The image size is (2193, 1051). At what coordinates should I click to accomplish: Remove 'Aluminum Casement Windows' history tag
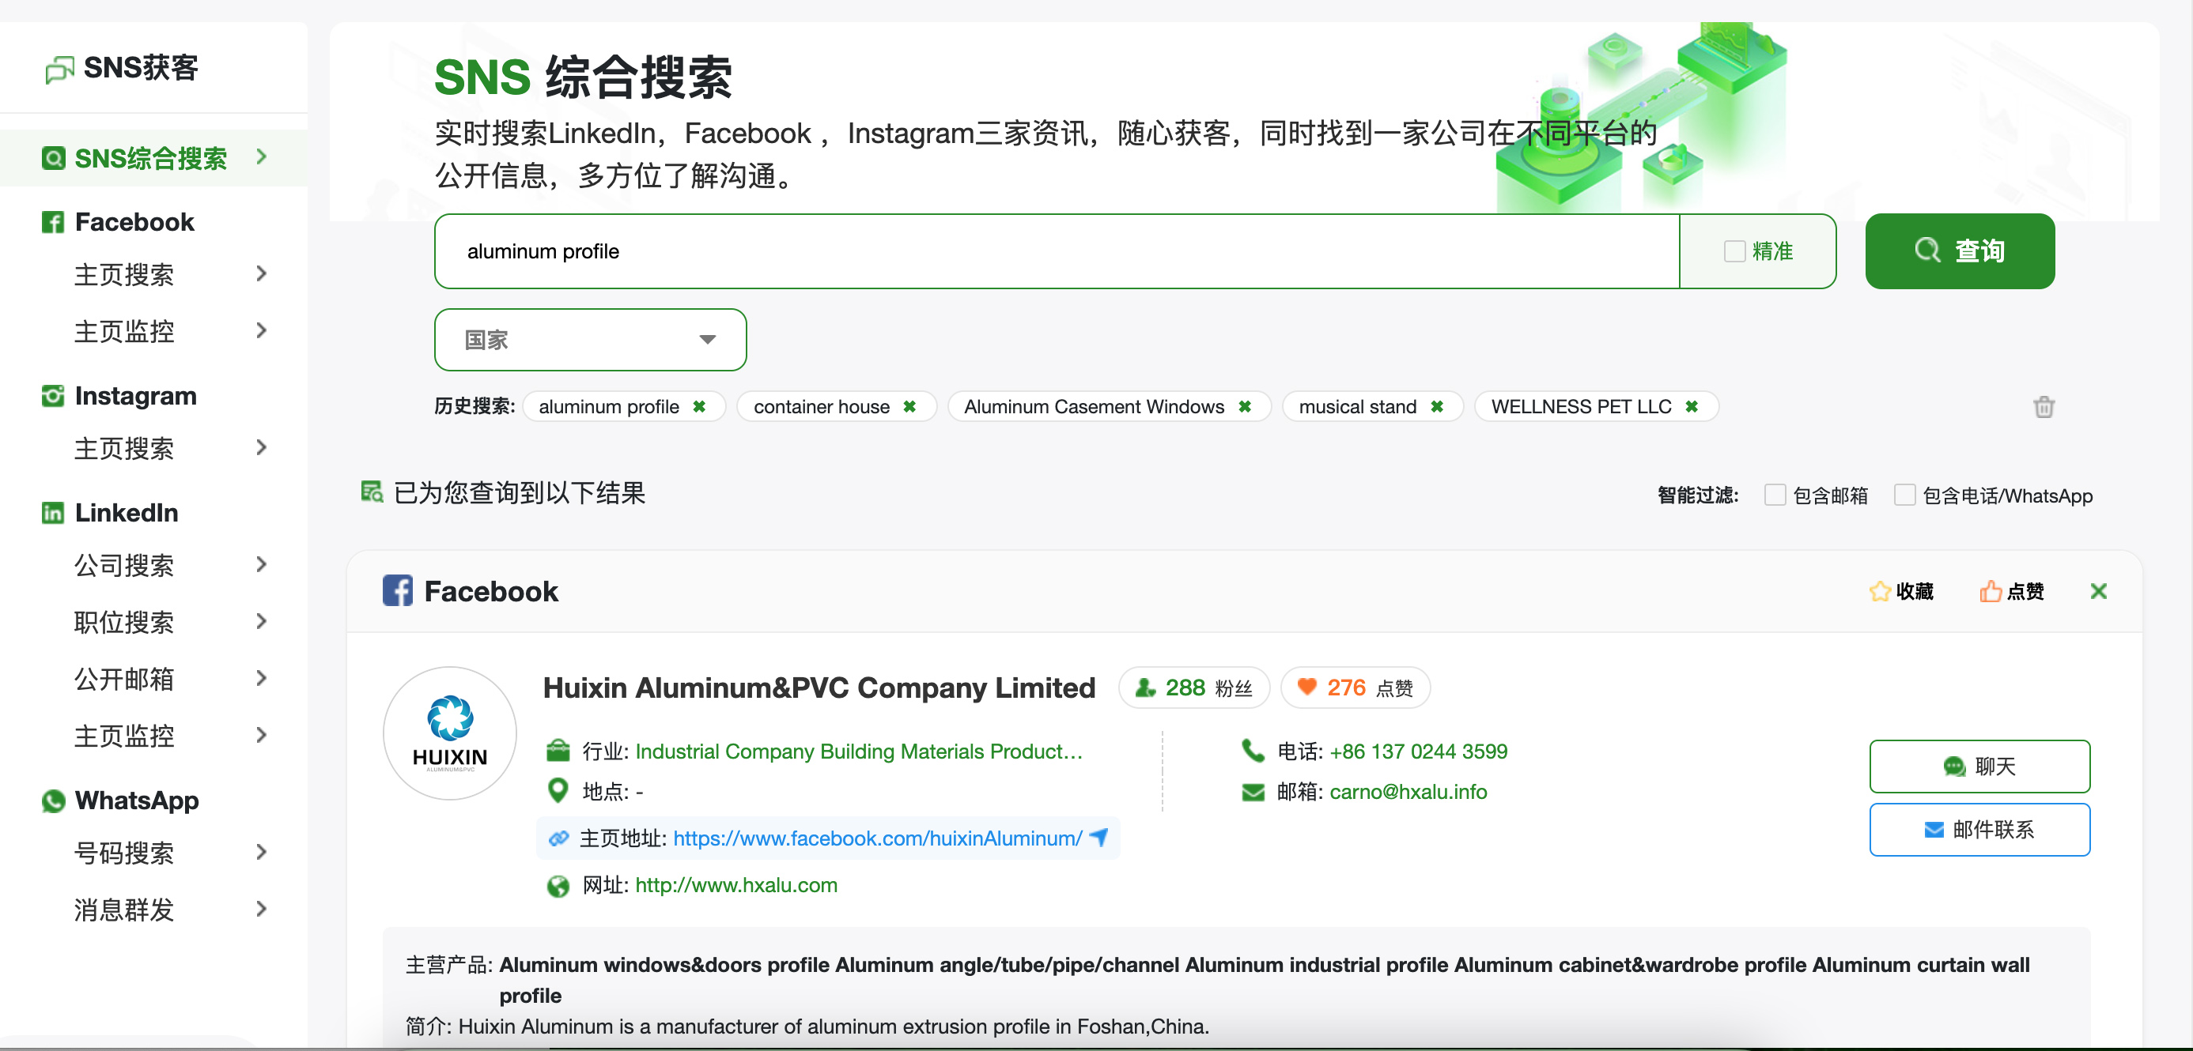click(1245, 406)
